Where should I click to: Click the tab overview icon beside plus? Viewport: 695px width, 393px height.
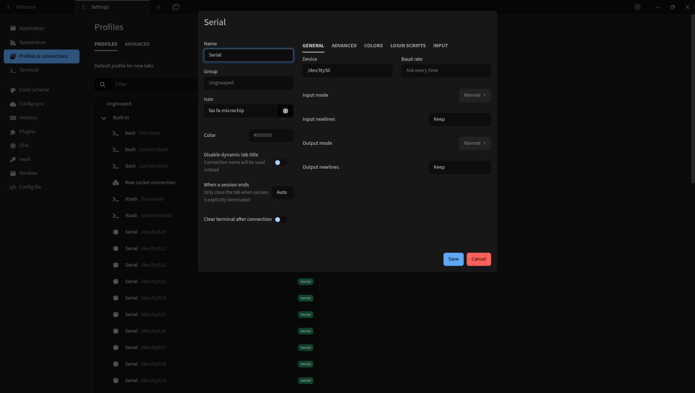(x=176, y=7)
